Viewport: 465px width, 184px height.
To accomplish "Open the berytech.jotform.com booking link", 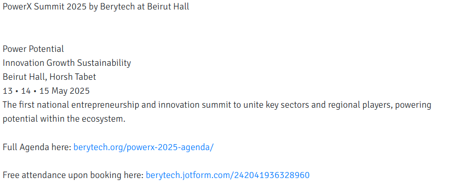I will (228, 175).
